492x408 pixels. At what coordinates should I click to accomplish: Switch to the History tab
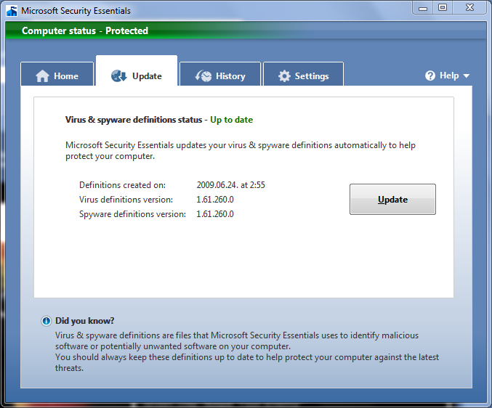point(220,74)
